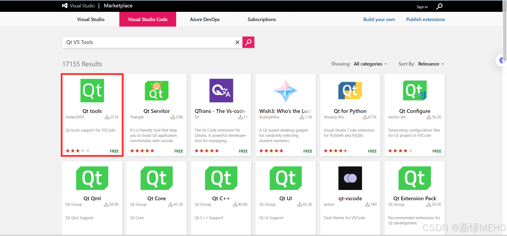This screenshot has width=507, height=236.
Task: Click the Qt Servitor star rating
Action: click(142, 151)
